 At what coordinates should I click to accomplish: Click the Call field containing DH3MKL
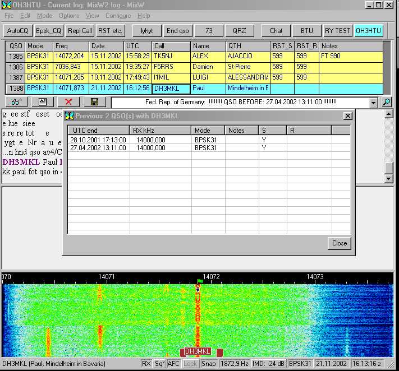(171, 89)
